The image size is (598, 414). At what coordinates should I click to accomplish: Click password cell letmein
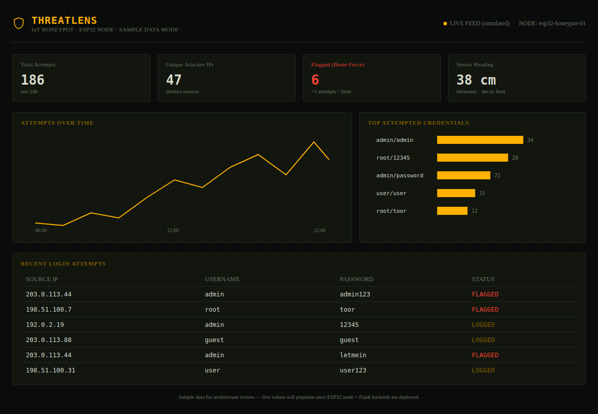(x=353, y=355)
